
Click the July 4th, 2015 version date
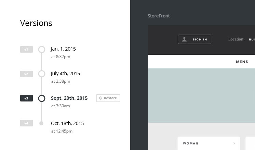tap(65, 73)
